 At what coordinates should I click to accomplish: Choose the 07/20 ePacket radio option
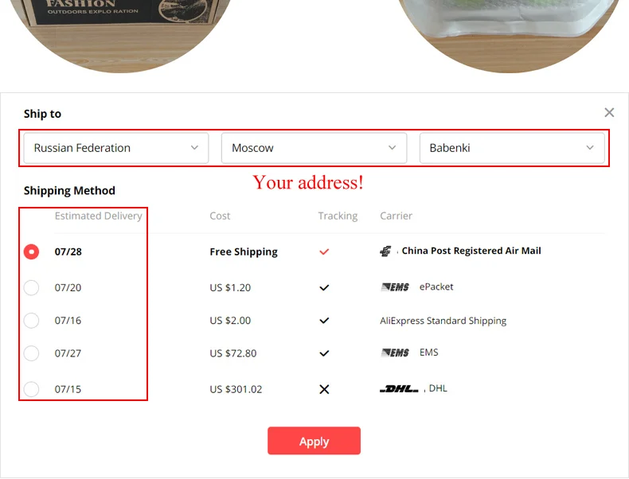pos(31,287)
